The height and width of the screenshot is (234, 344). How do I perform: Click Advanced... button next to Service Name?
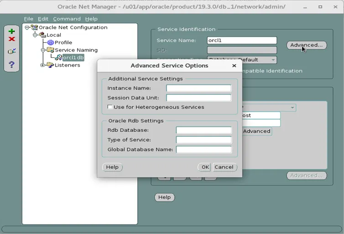pyautogui.click(x=307, y=45)
